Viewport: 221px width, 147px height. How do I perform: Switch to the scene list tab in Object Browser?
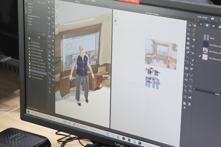click(201, 24)
